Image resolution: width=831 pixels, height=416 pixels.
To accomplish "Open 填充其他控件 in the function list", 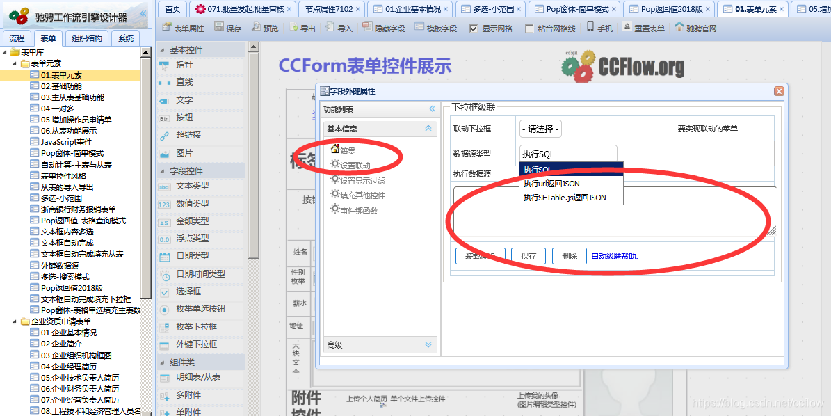I will [362, 195].
